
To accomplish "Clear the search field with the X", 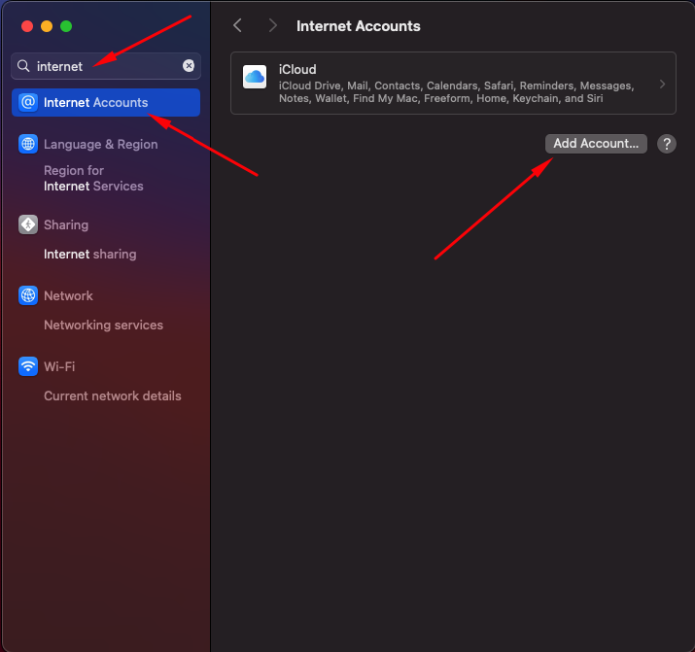I will [189, 66].
